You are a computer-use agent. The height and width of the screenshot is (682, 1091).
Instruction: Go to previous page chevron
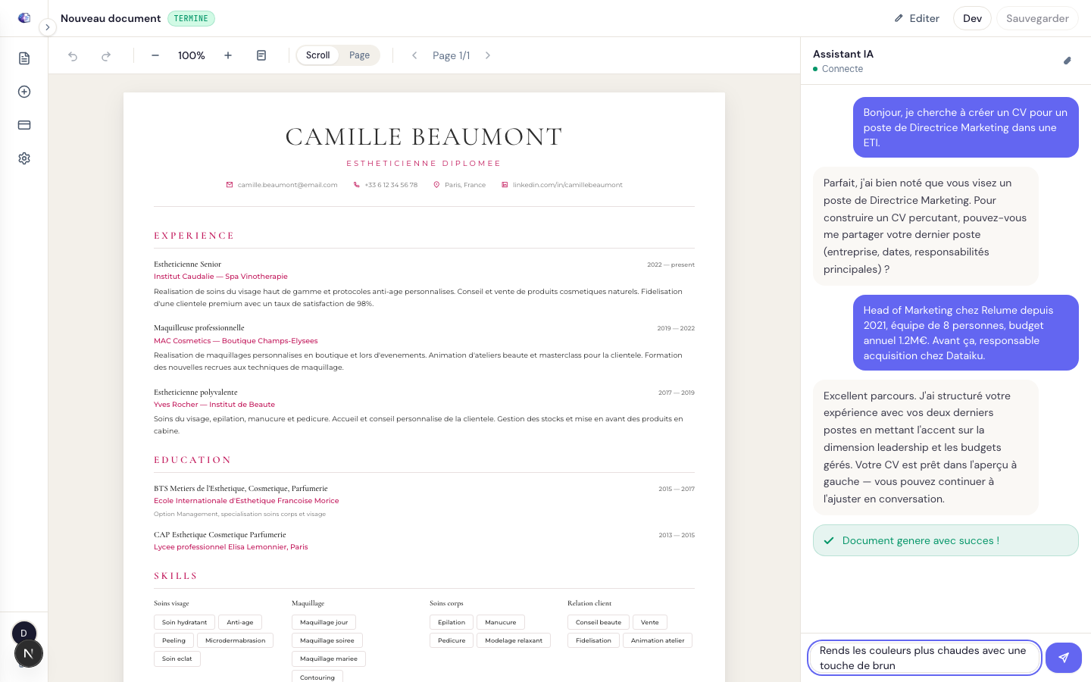click(x=414, y=55)
